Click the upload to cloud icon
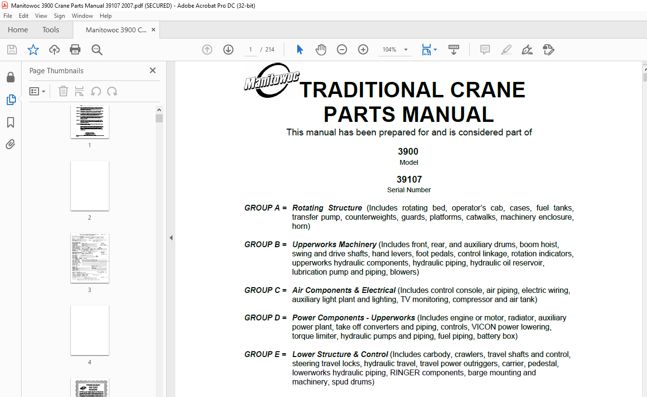This screenshot has width=647, height=397. (54, 50)
